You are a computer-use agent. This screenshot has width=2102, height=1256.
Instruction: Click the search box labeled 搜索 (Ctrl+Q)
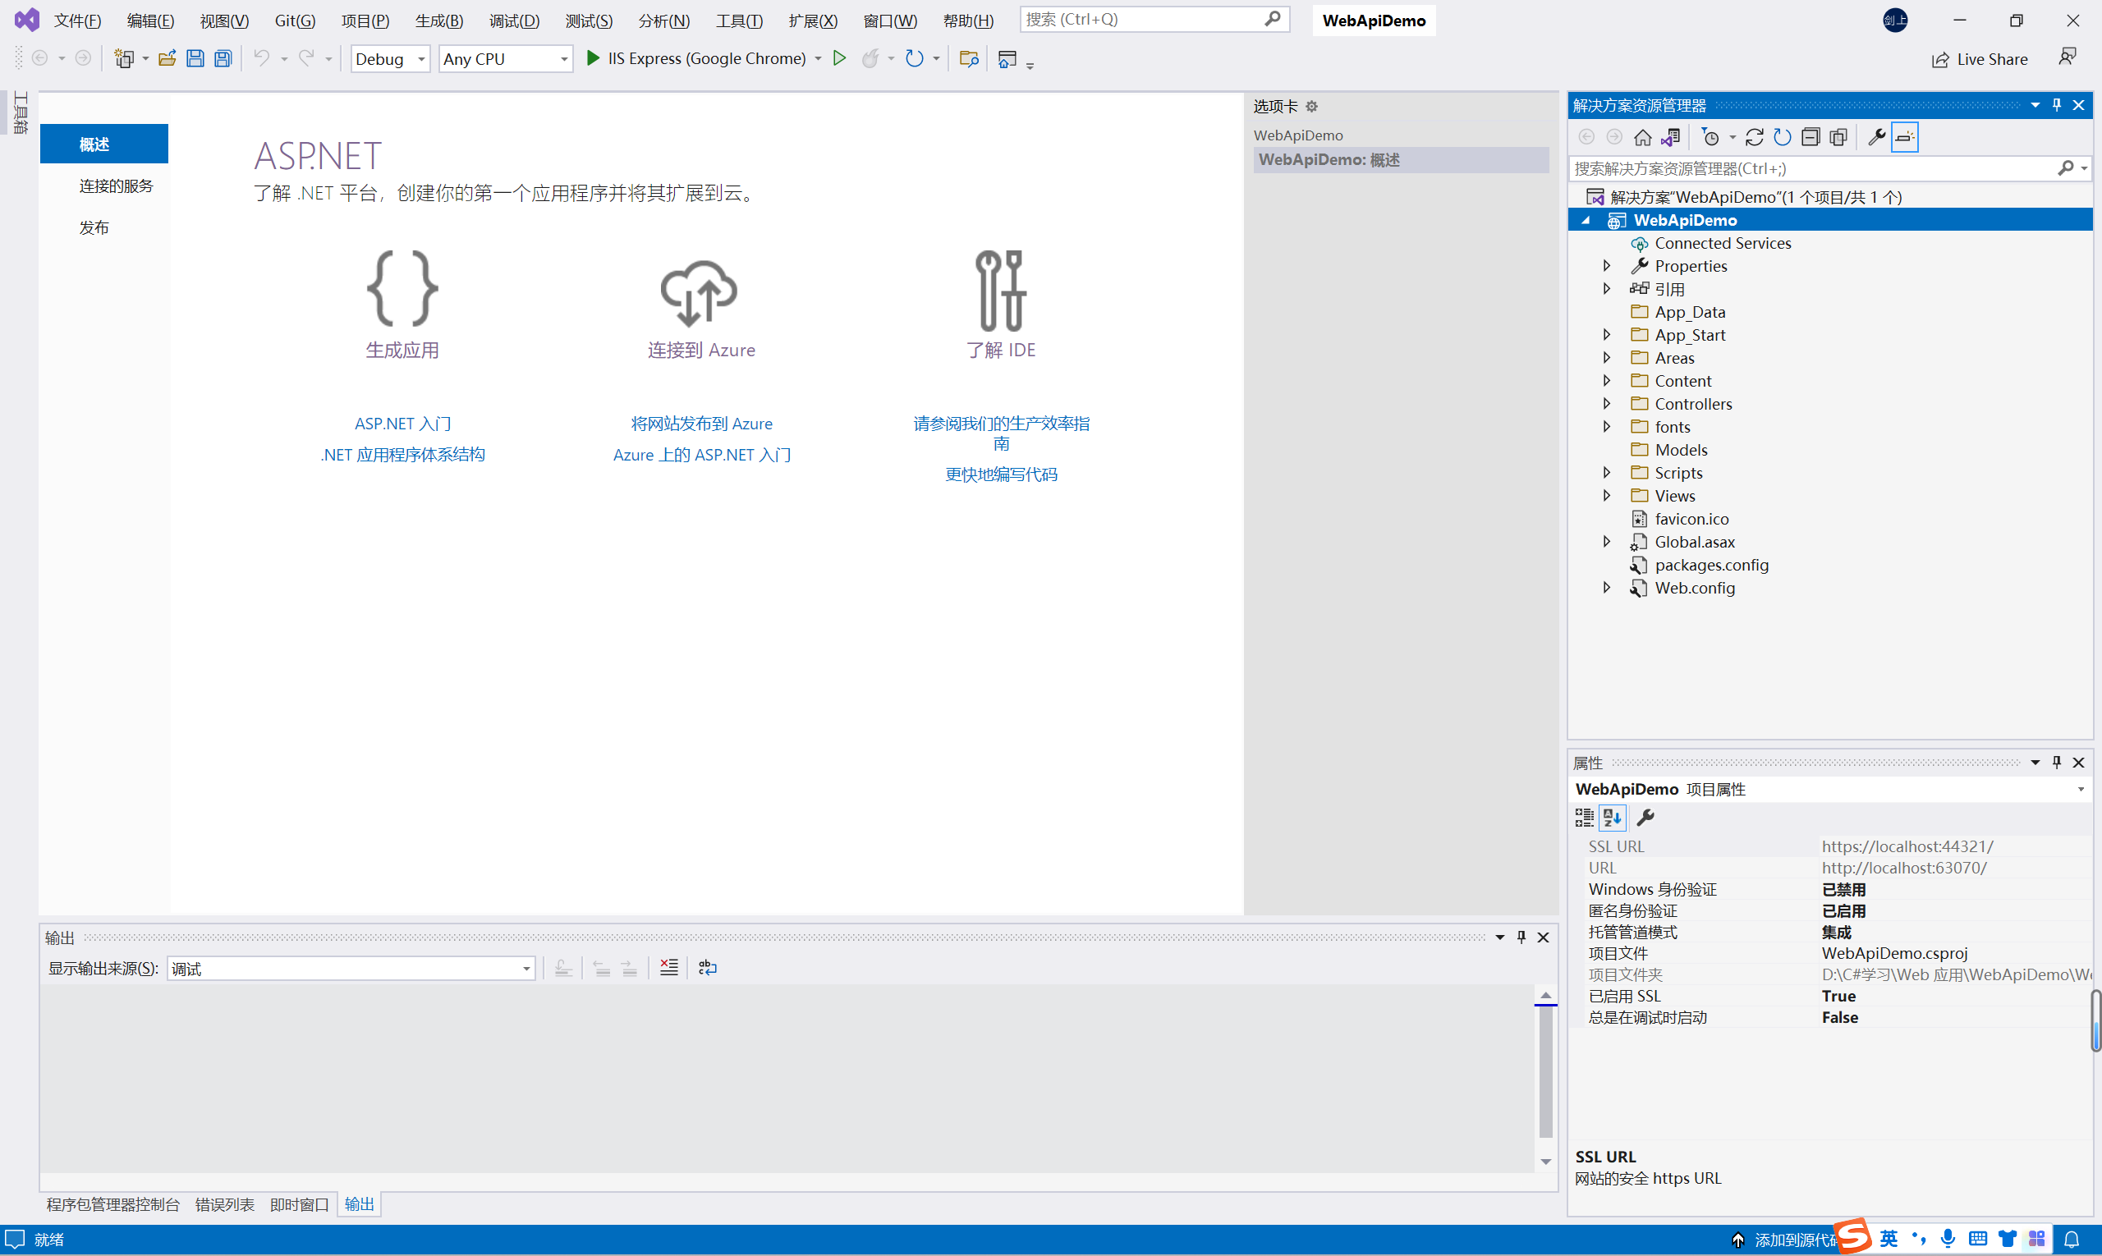tap(1143, 19)
